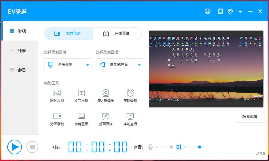This screenshot has height=161, width=269.
Task: Open the 图片水印 tool
Action: pyautogui.click(x=57, y=96)
